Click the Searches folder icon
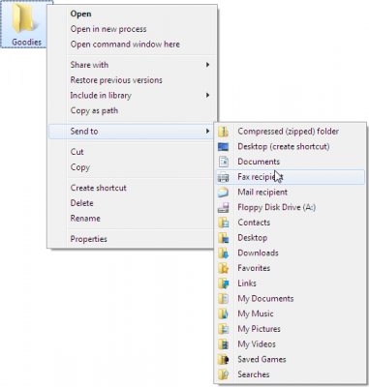 tap(223, 374)
